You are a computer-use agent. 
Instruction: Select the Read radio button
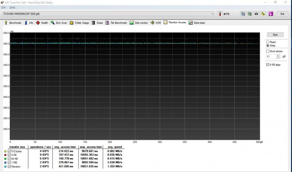[x=268, y=42]
